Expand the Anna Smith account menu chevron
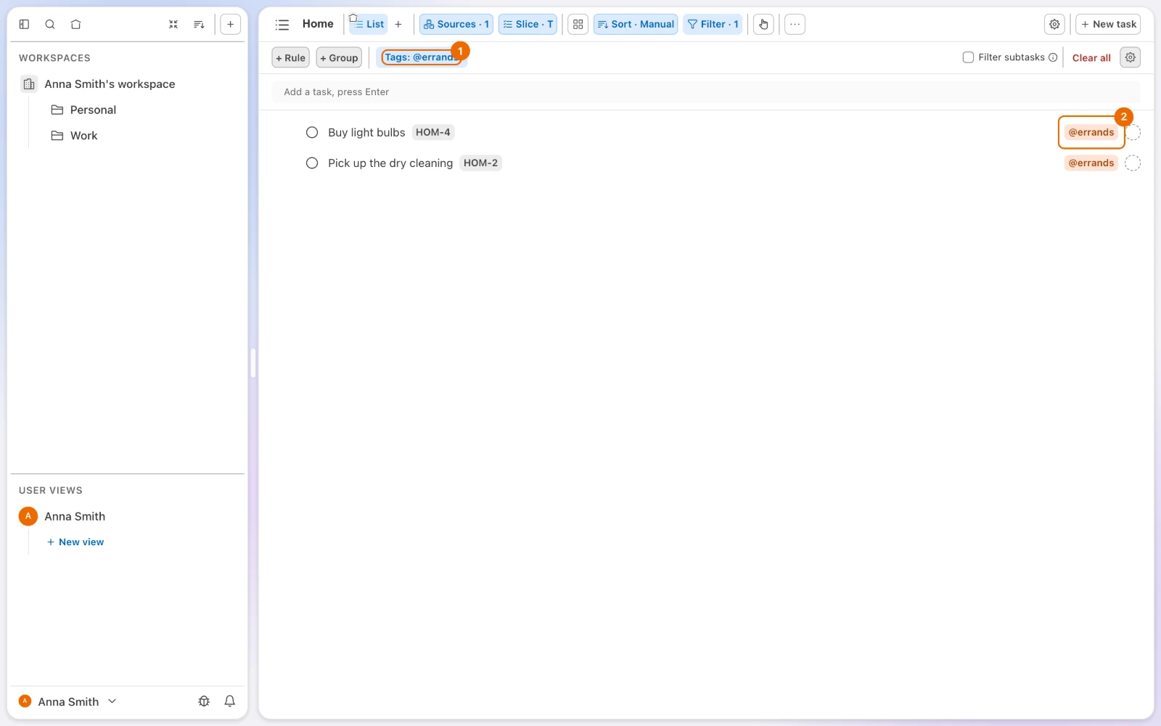 pyautogui.click(x=112, y=701)
